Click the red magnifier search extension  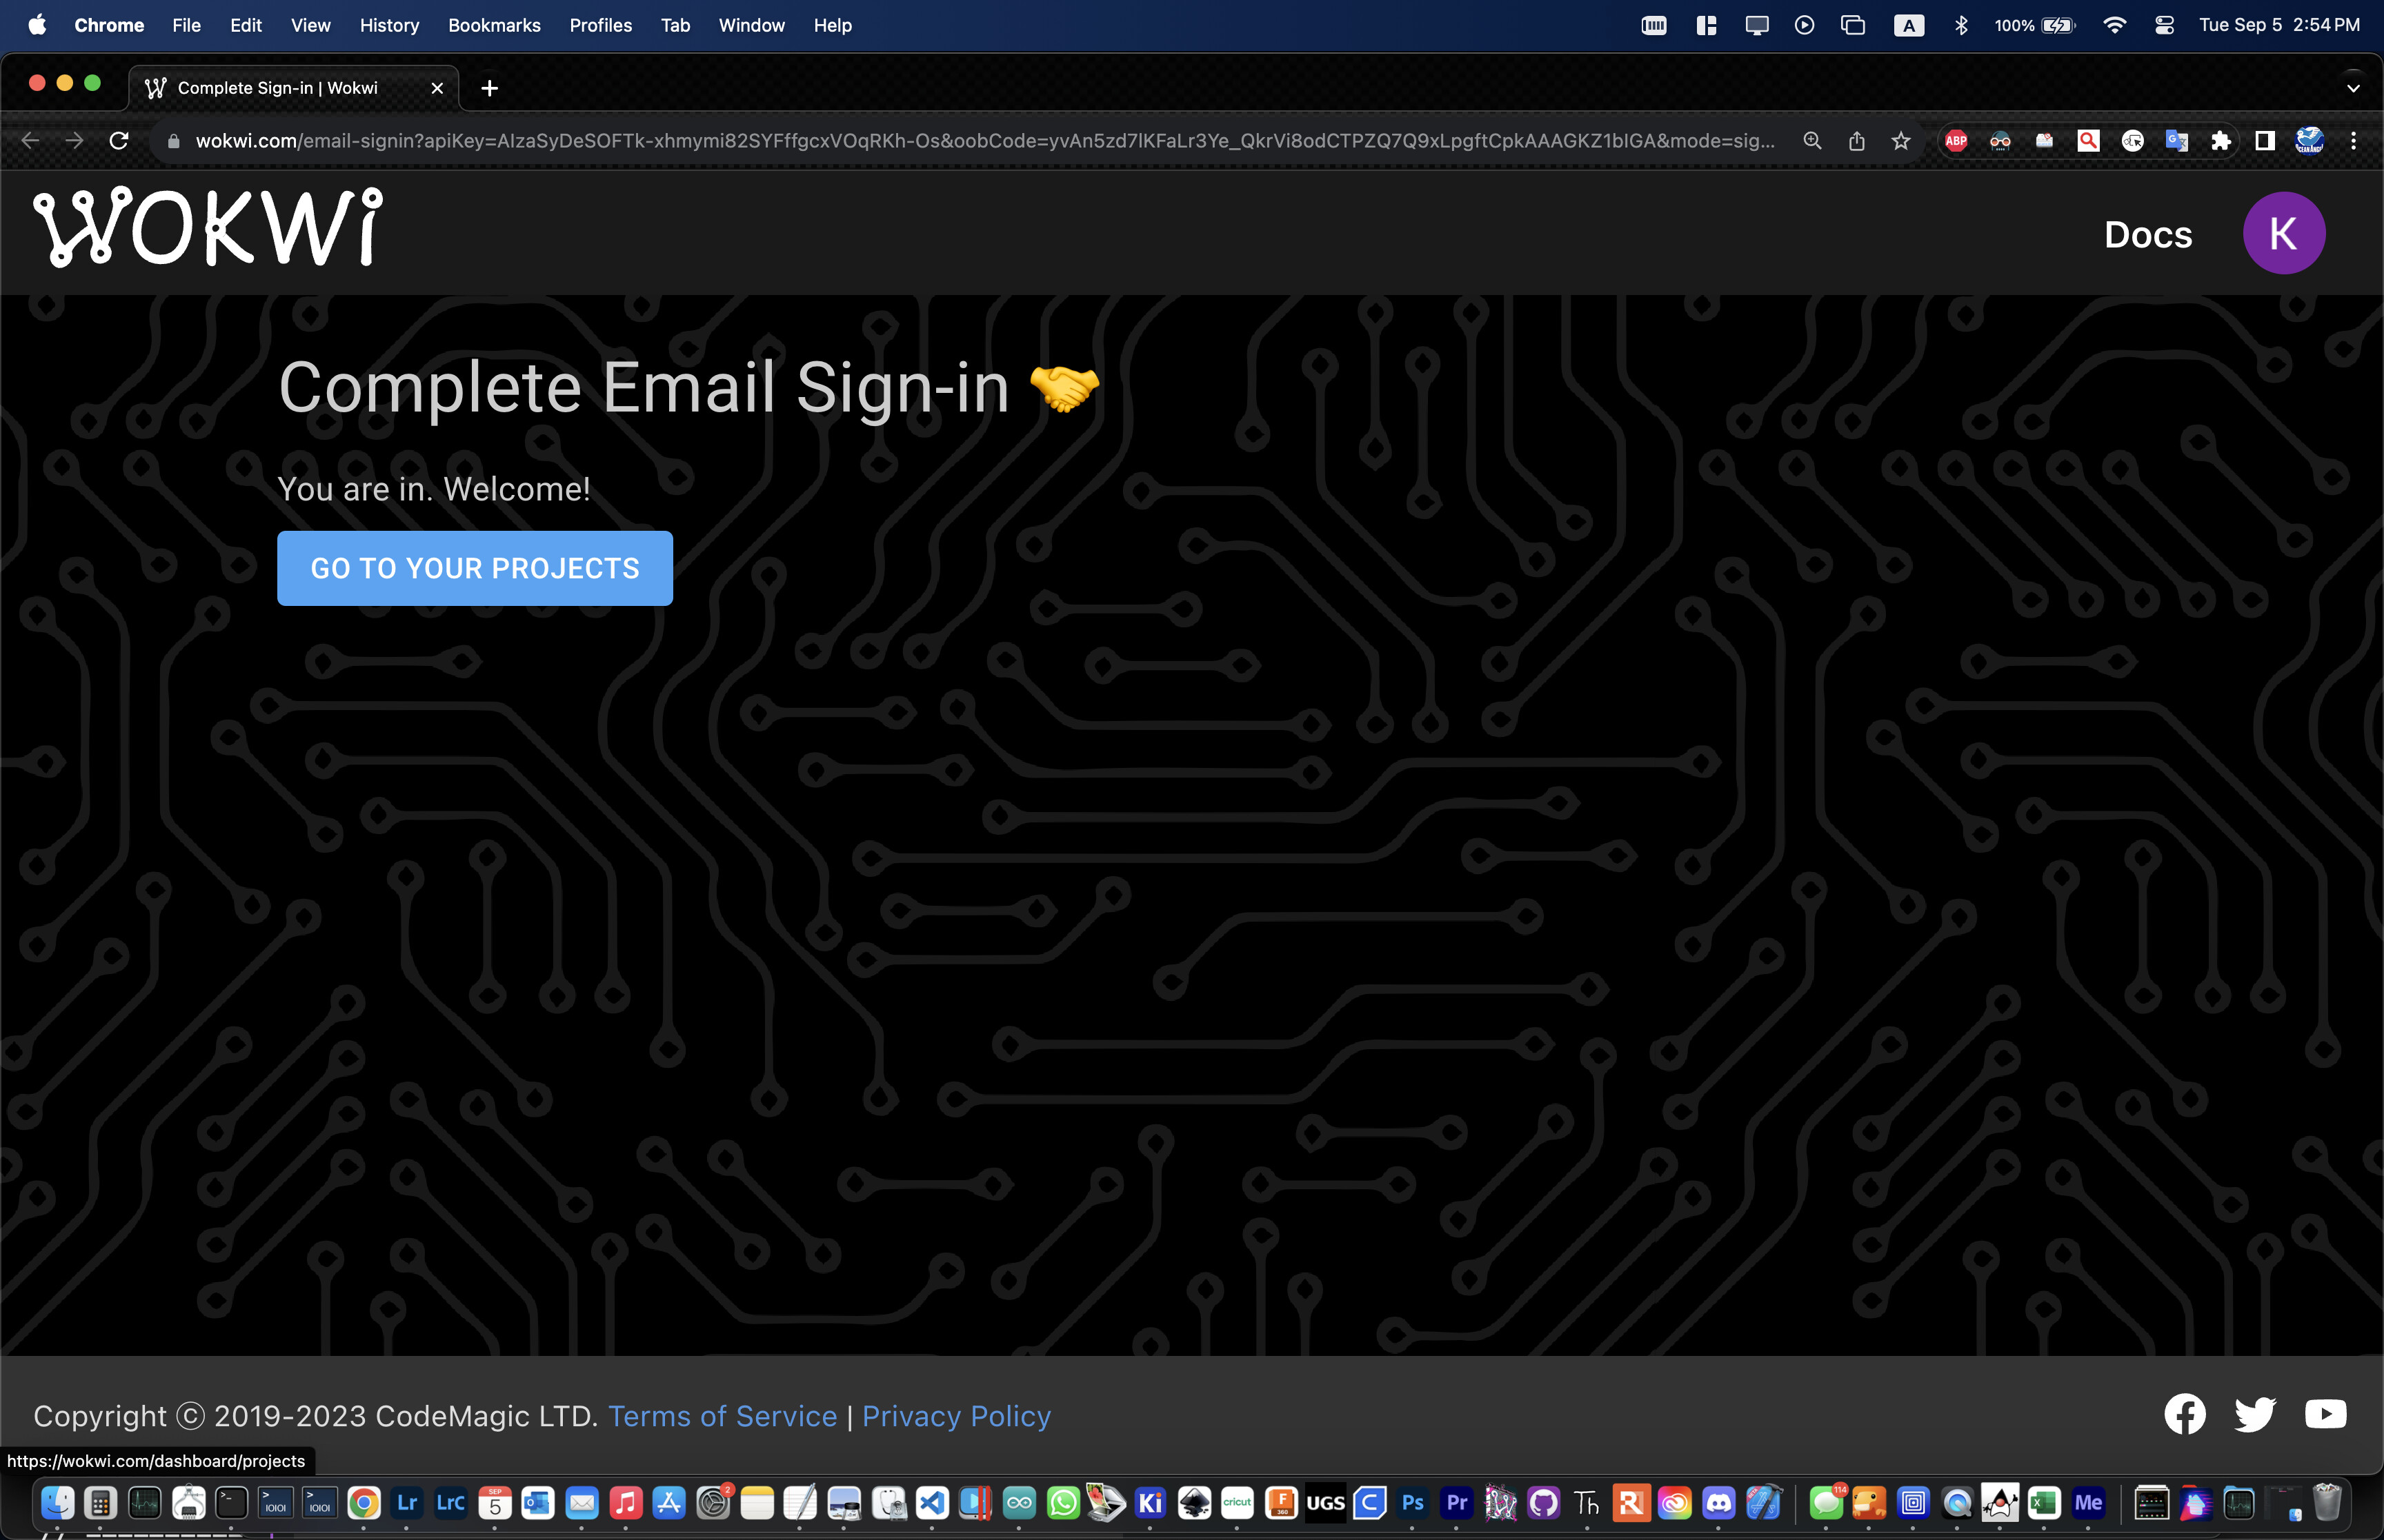click(x=2088, y=141)
